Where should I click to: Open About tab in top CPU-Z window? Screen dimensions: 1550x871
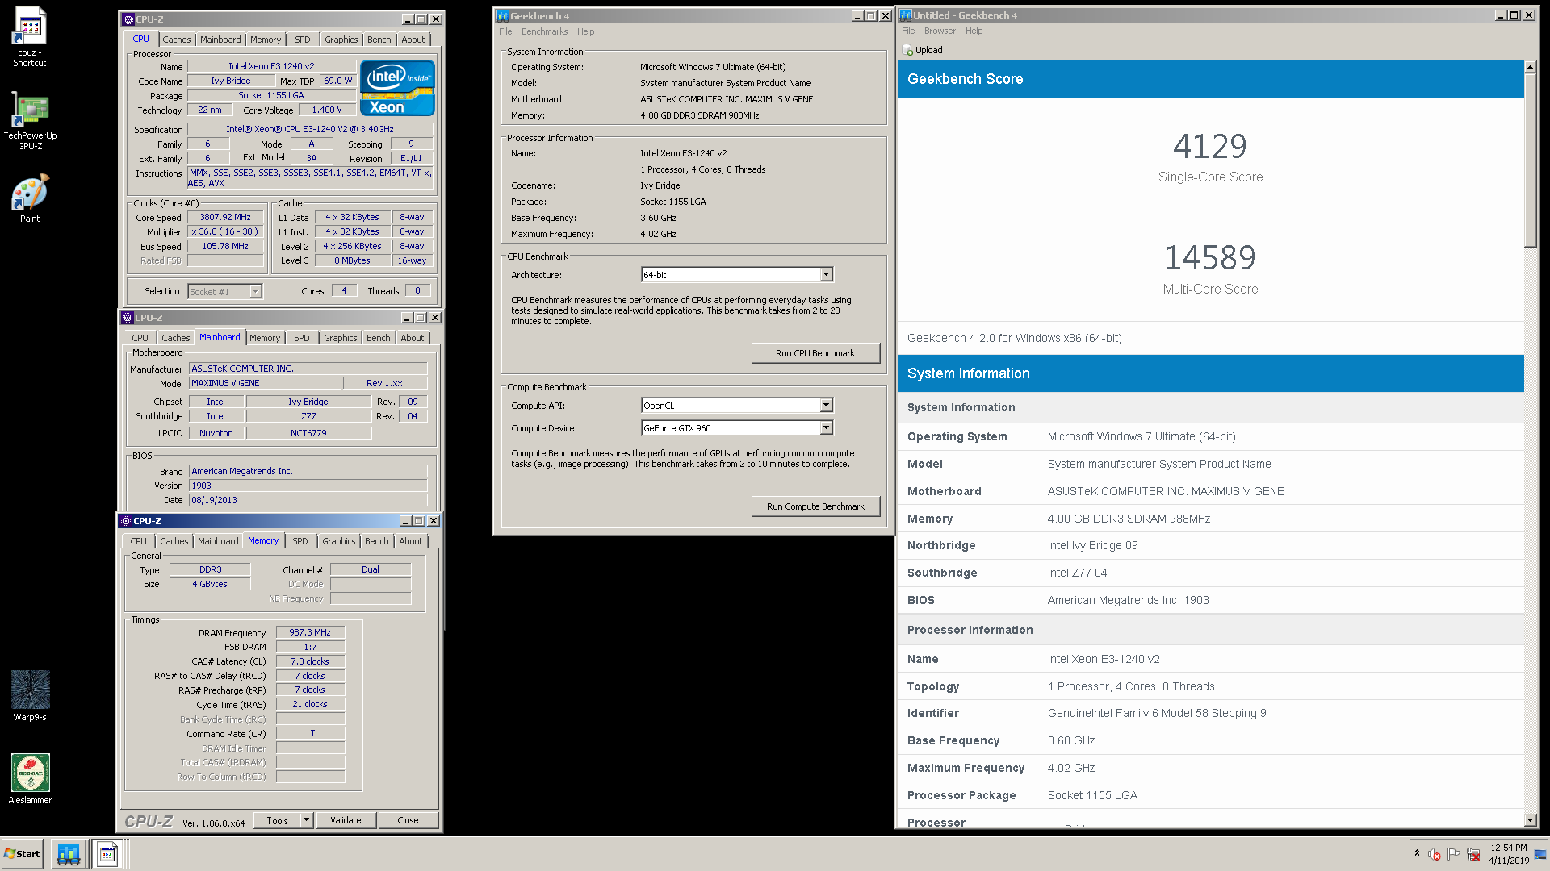[x=413, y=40]
